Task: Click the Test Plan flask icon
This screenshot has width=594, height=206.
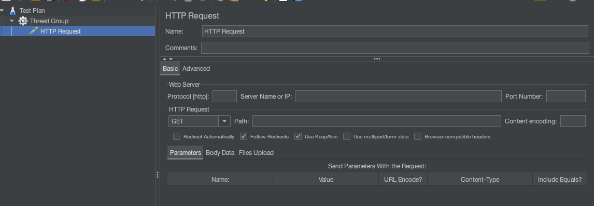Action: pos(13,10)
